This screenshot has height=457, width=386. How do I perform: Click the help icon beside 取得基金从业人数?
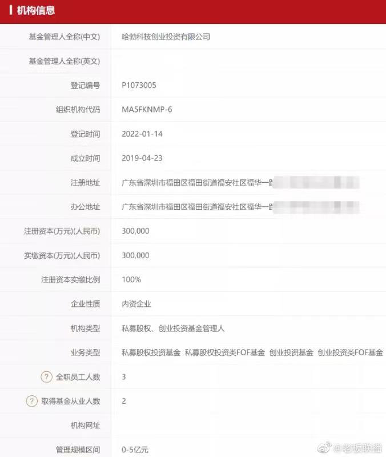click(x=32, y=401)
